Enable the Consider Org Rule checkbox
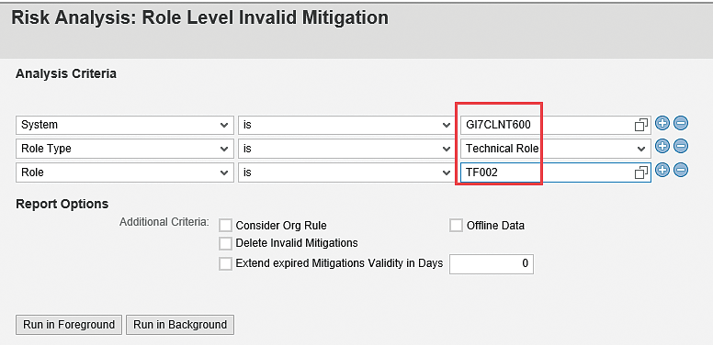 pos(225,225)
